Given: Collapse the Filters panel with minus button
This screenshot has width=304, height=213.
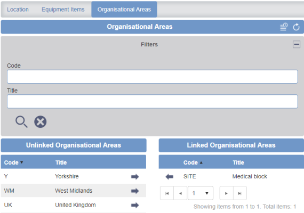Looking at the screenshot, I should [x=297, y=44].
